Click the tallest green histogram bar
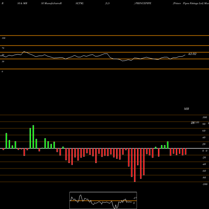The height and width of the screenshot is (209, 209). tap(33, 137)
